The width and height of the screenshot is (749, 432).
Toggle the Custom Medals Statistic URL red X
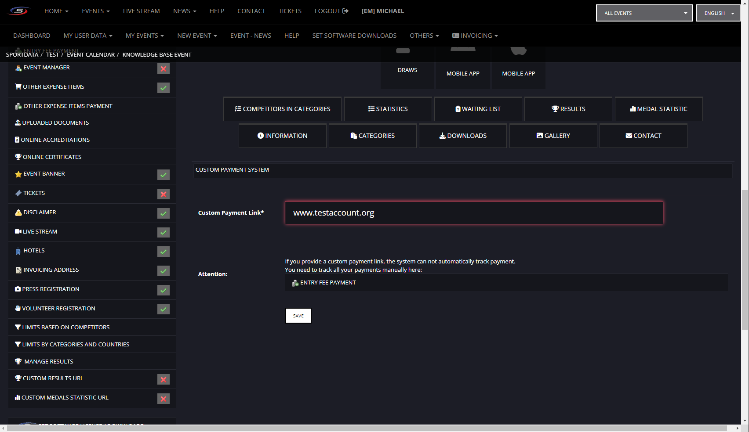[164, 399]
